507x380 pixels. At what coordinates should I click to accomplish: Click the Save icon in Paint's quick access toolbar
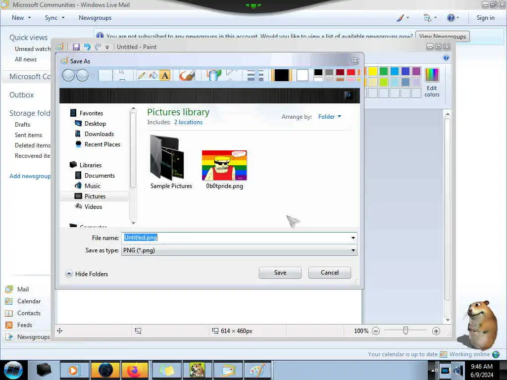76,47
